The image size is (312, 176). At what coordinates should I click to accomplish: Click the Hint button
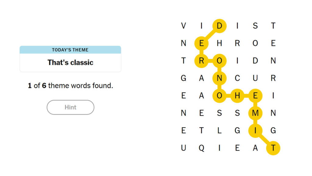pos(70,108)
